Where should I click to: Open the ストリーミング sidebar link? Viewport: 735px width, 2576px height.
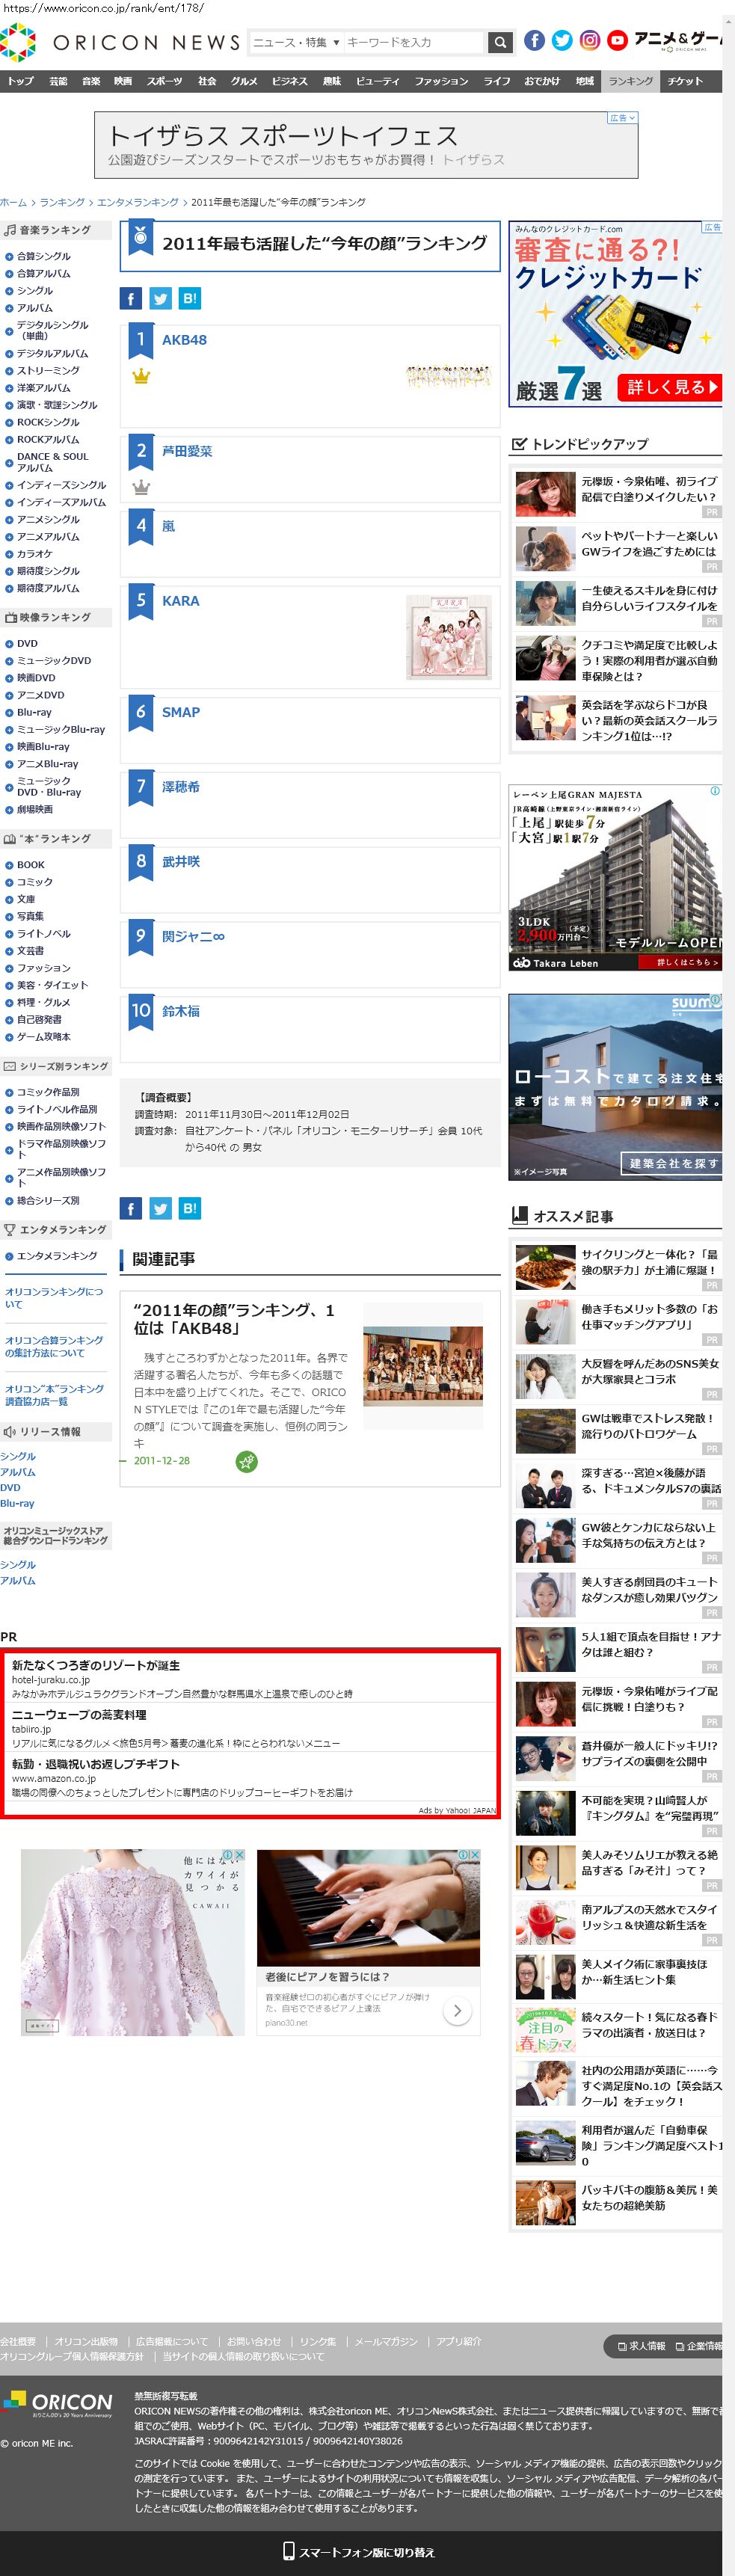(x=48, y=370)
